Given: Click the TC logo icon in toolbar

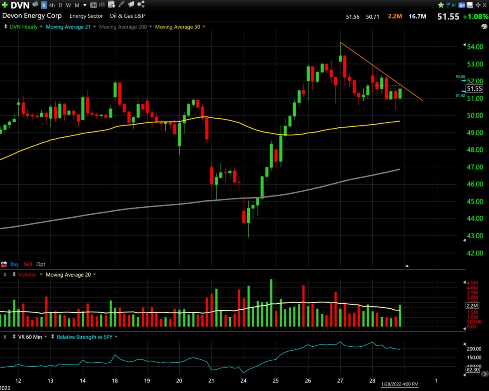Looking at the screenshot, I should tap(93, 5).
